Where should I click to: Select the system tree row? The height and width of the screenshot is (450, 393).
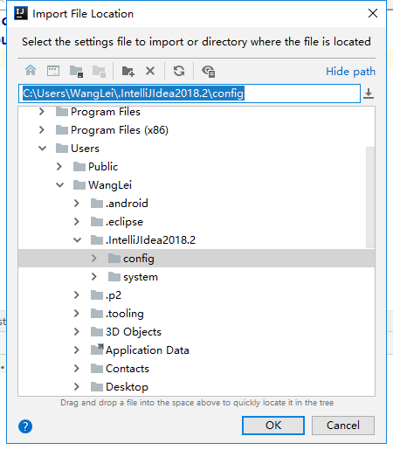tap(196, 277)
